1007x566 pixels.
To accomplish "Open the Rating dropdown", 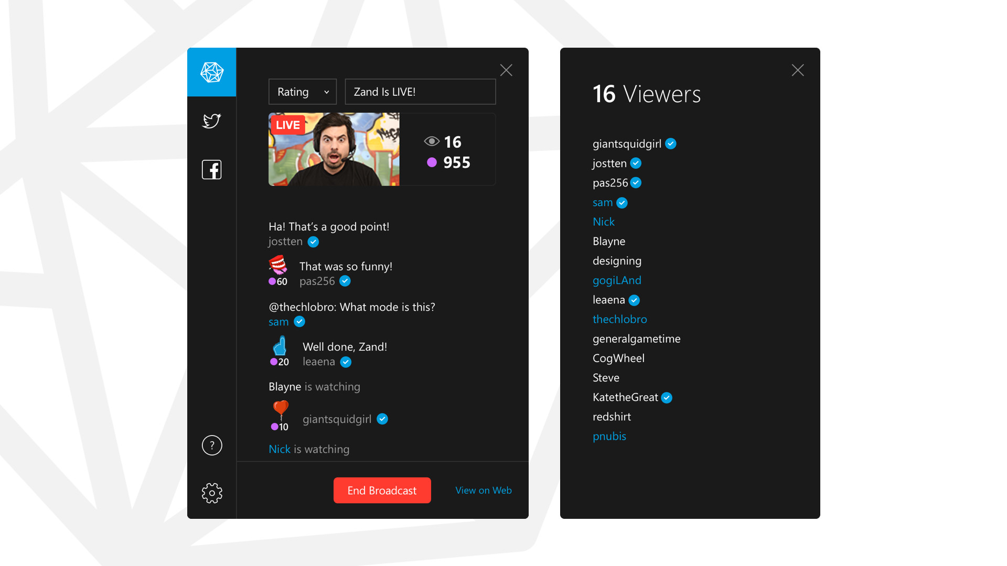I will coord(302,91).
